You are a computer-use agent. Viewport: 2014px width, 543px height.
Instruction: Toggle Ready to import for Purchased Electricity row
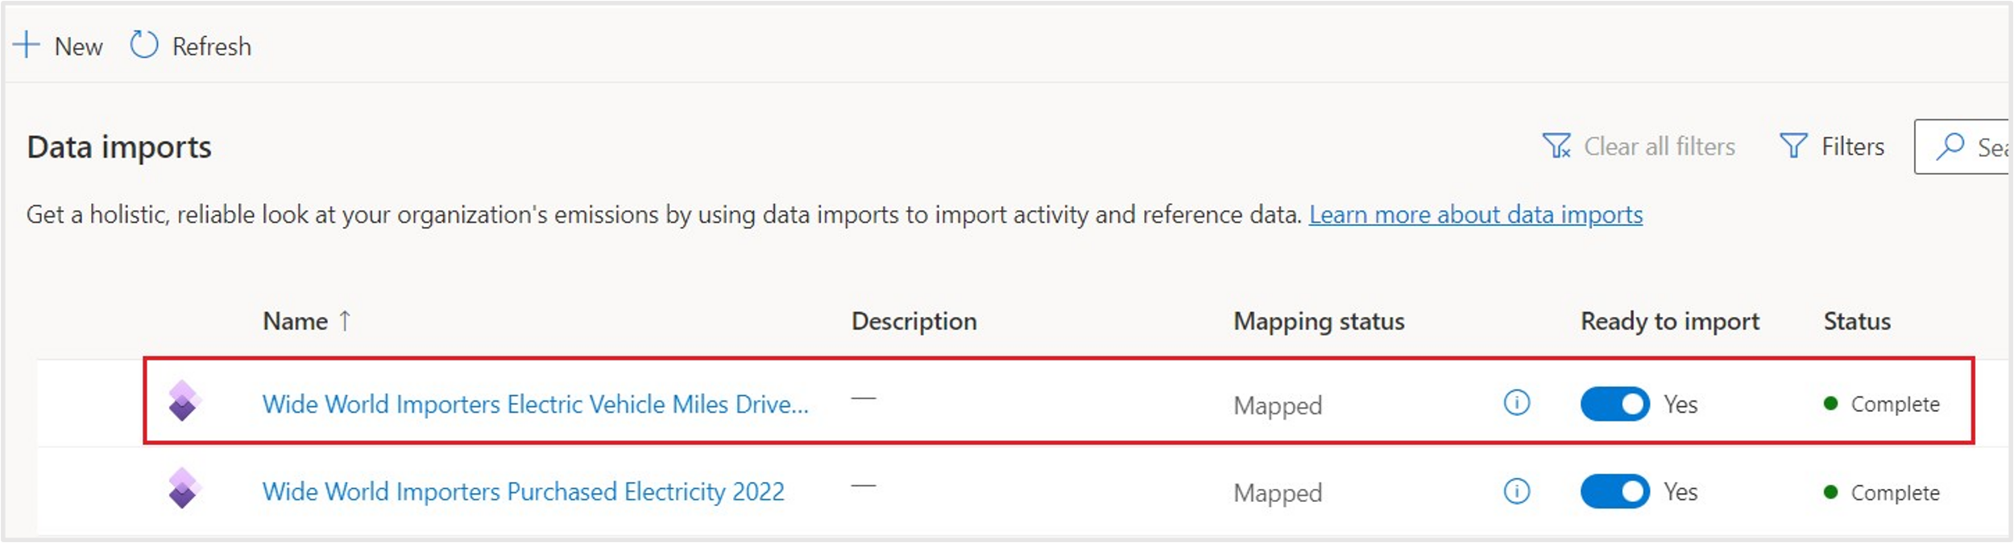(x=1614, y=492)
